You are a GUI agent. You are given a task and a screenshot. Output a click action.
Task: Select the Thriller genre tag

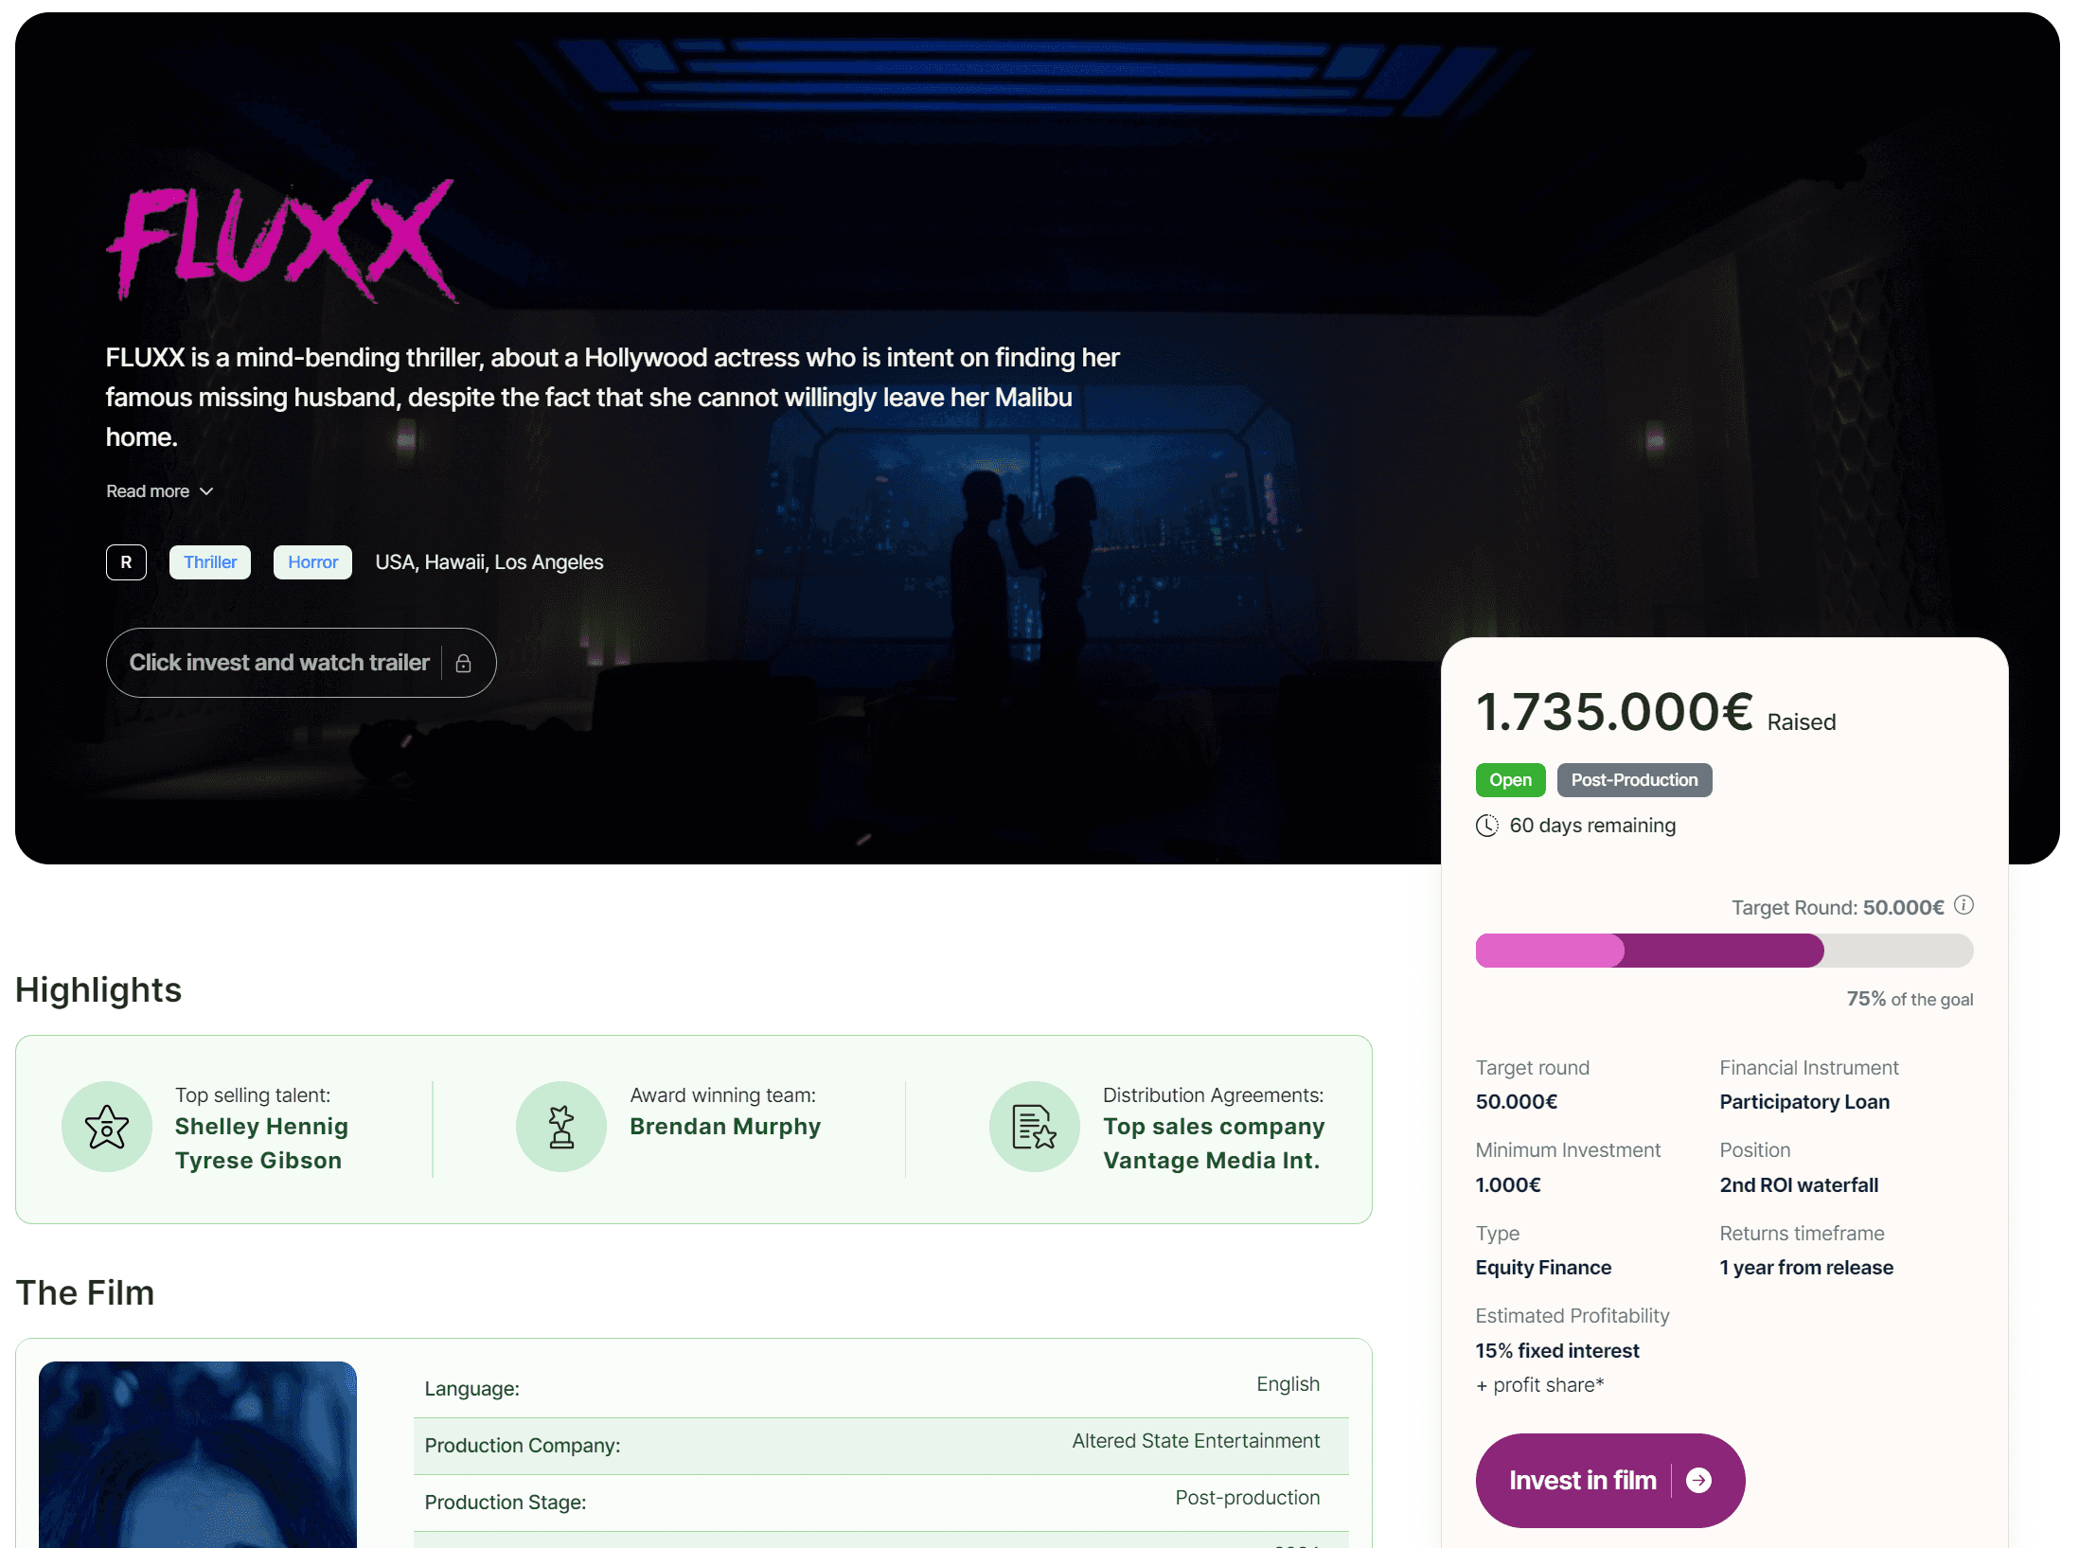210,562
